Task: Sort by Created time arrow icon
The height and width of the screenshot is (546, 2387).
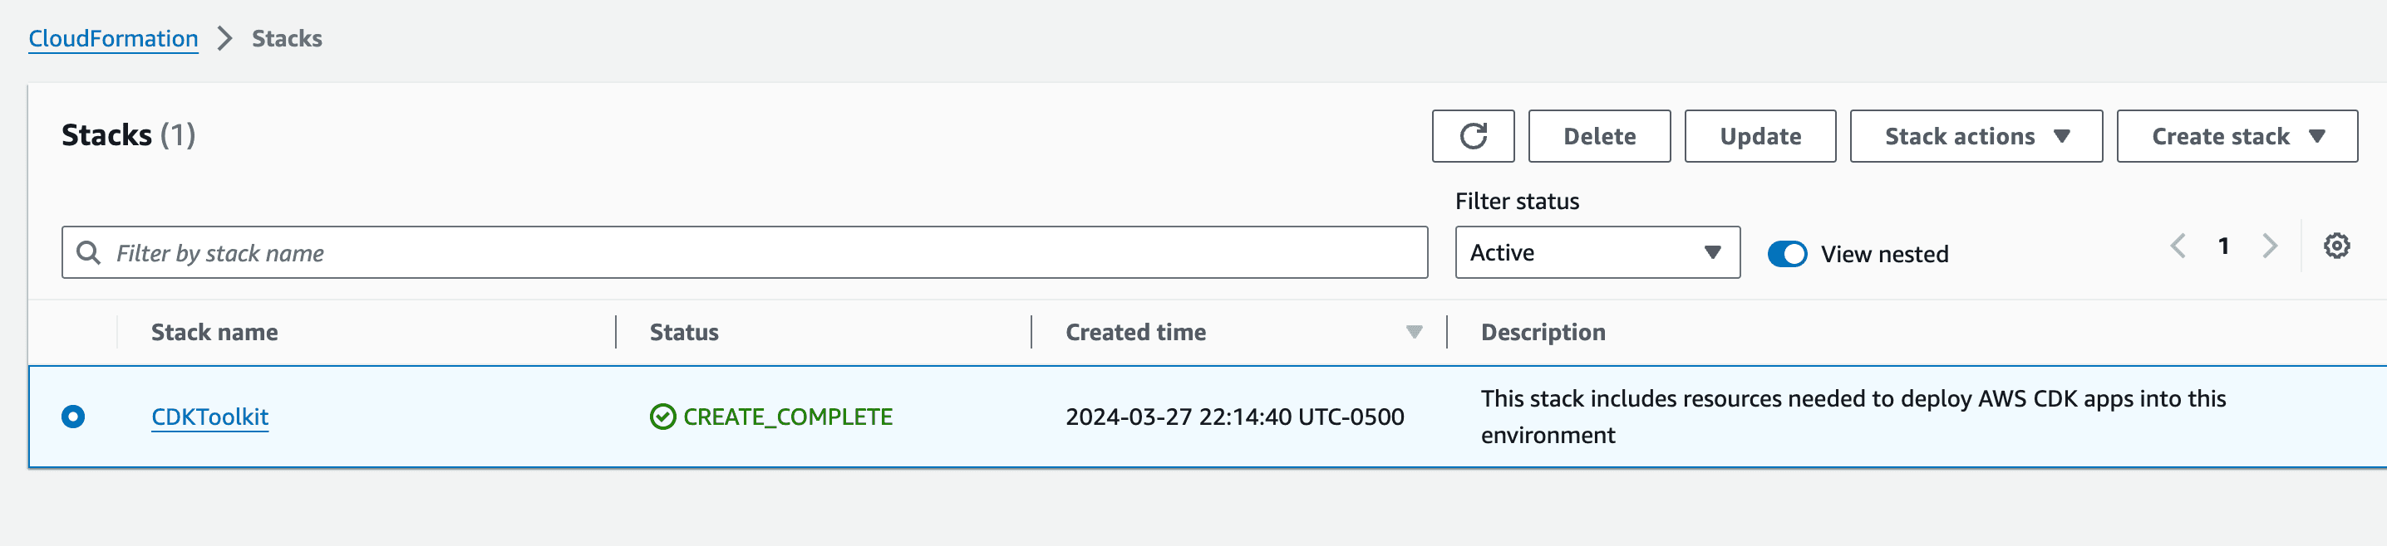Action: coord(1413,332)
